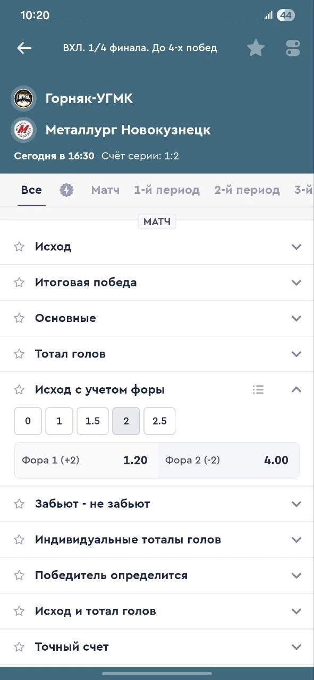
Task: Choose handicap chip 2.5
Action: click(x=159, y=421)
